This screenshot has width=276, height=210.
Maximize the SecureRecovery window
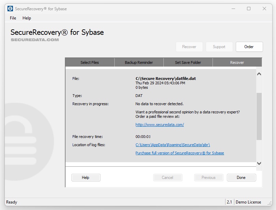click(x=249, y=9)
